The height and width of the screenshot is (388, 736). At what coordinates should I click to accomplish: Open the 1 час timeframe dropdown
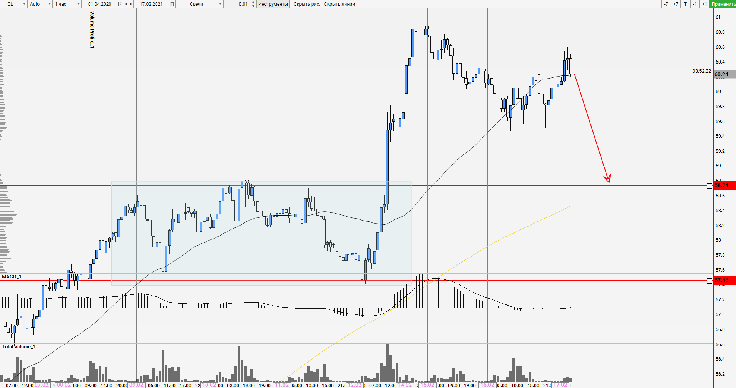[79, 4]
